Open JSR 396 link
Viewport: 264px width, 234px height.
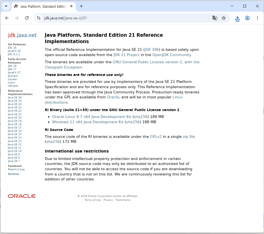[x=152, y=50]
